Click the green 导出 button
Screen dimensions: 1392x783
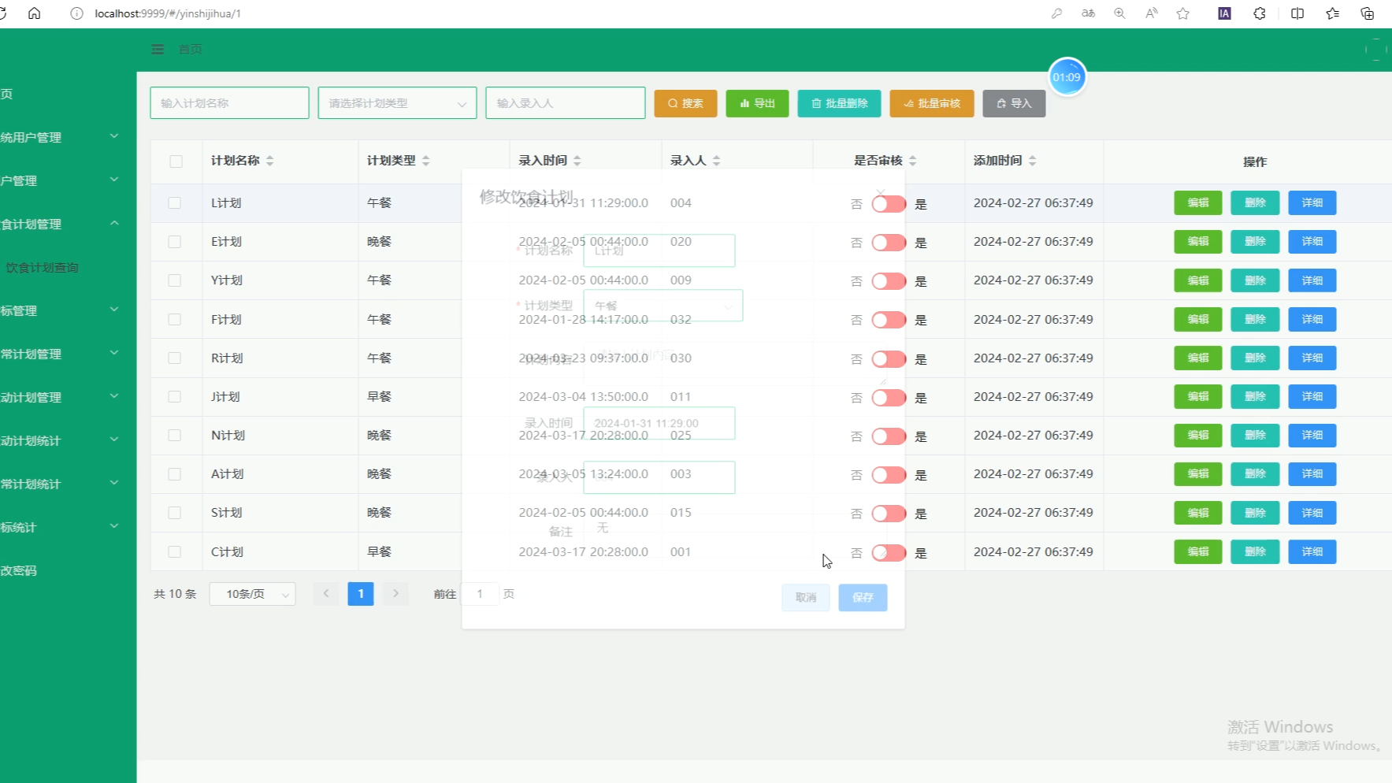click(757, 103)
